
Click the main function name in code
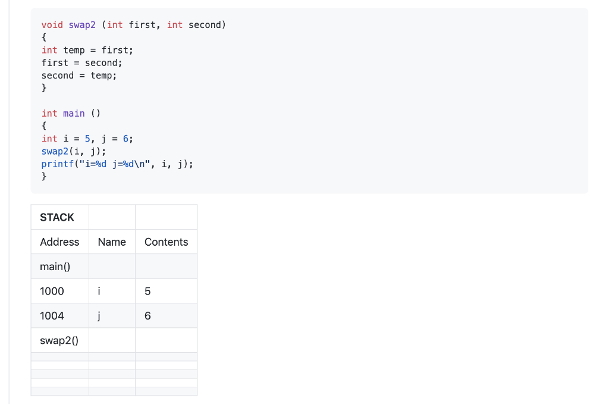[x=74, y=114]
